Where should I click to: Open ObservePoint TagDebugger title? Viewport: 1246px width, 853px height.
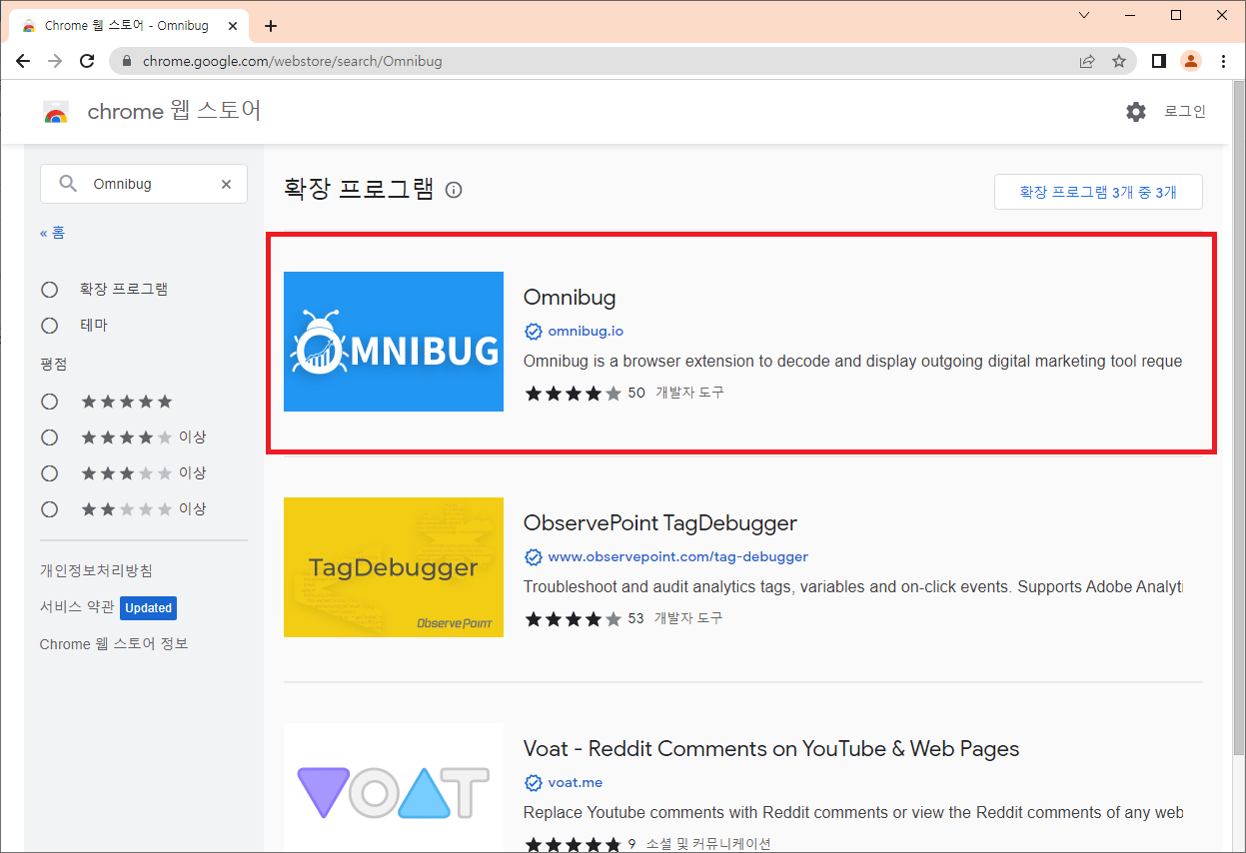[660, 523]
